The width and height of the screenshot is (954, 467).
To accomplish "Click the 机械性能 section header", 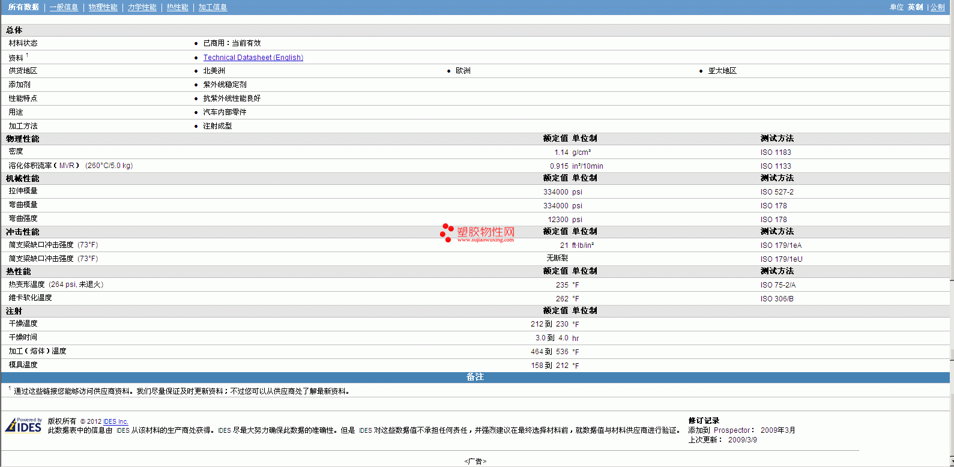I will [22, 178].
